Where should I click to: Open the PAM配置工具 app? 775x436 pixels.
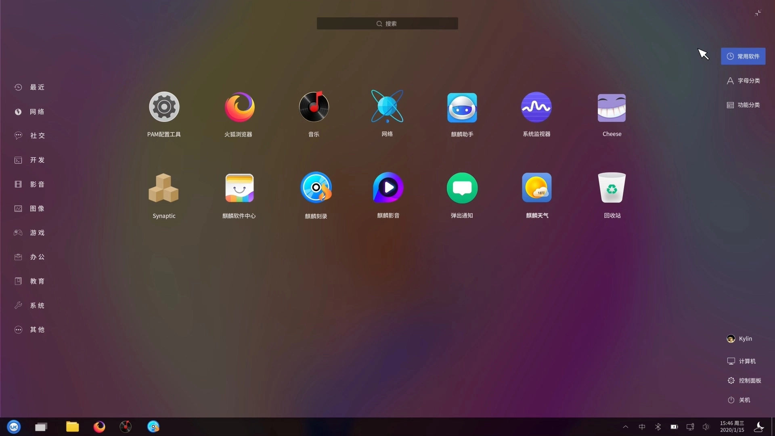164,107
